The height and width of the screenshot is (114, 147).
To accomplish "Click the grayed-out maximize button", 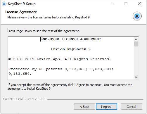I will click(126, 4).
